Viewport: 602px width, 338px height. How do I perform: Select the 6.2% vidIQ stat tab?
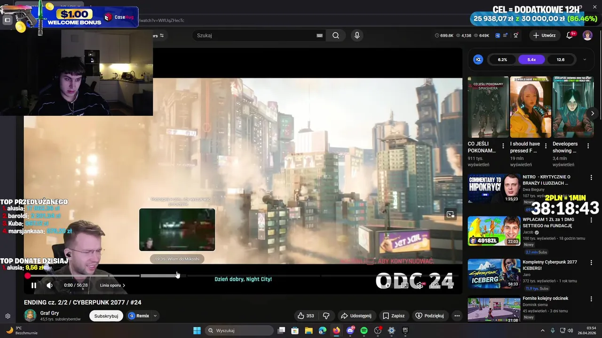pos(502,60)
